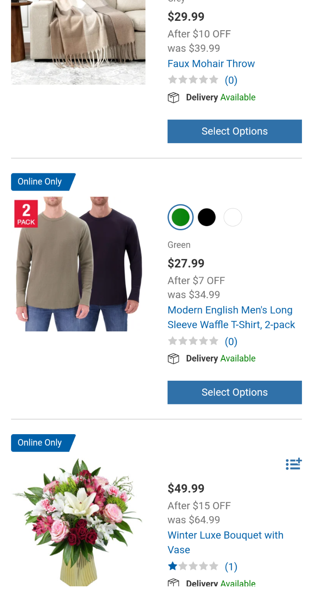Viewport: 313px width, 599px height.
Task: Pick the white color swatch
Action: coord(233,217)
